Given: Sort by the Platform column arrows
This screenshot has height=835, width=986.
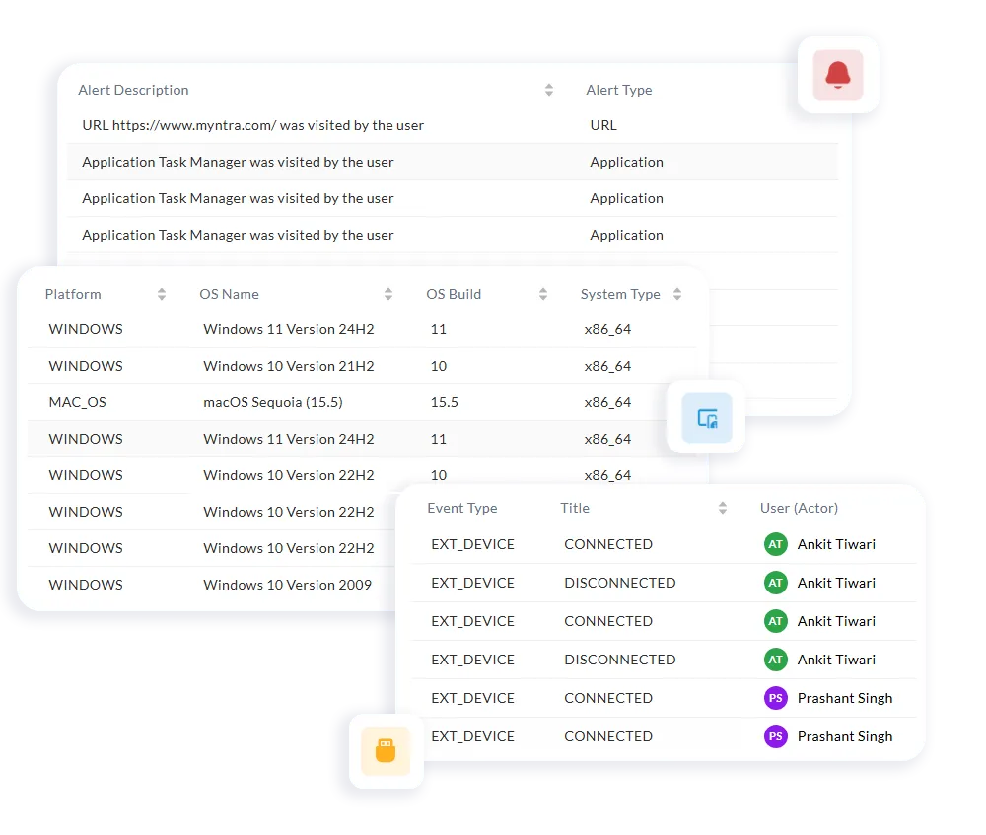Looking at the screenshot, I should (162, 294).
